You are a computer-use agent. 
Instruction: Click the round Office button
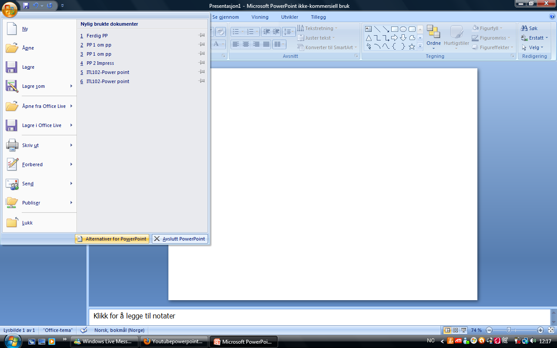[x=10, y=9]
